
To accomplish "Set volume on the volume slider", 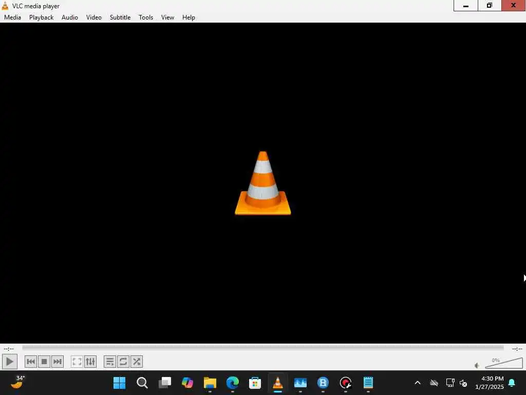I will (x=504, y=363).
